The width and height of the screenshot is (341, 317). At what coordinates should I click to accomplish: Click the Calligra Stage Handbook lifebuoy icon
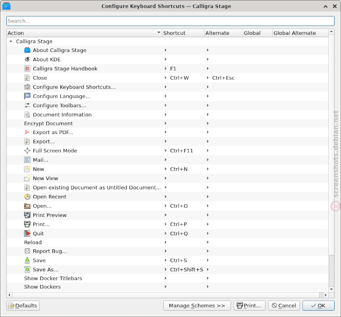[x=27, y=69]
